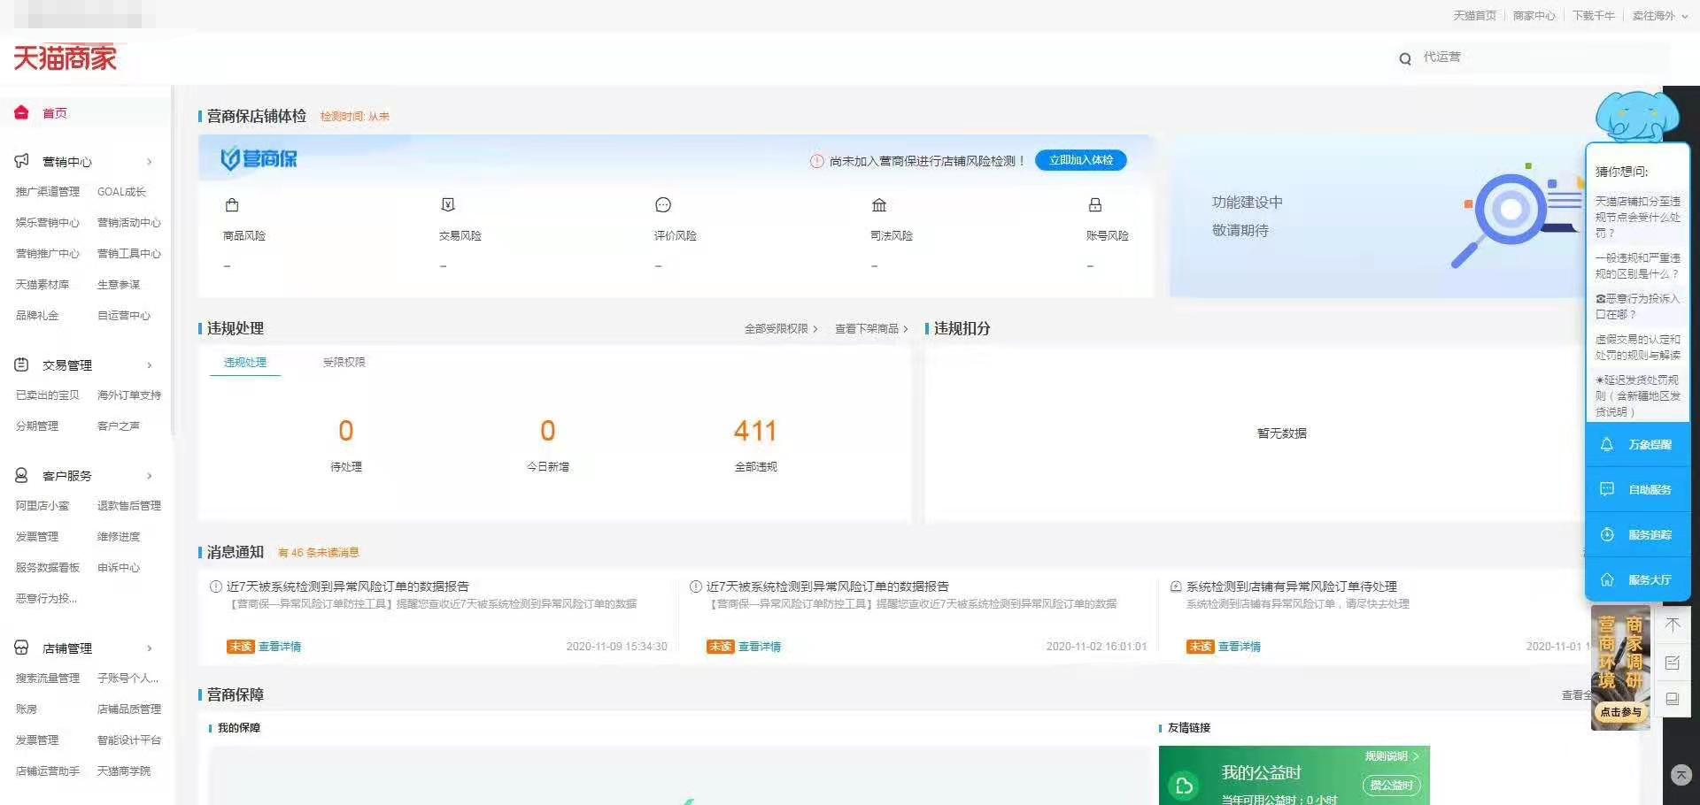Viewport: 1700px width, 805px height.
Task: Open 首页 in the sidebar
Action: pos(55,113)
